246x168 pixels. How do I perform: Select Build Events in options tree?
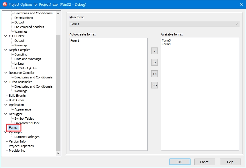point(17,96)
